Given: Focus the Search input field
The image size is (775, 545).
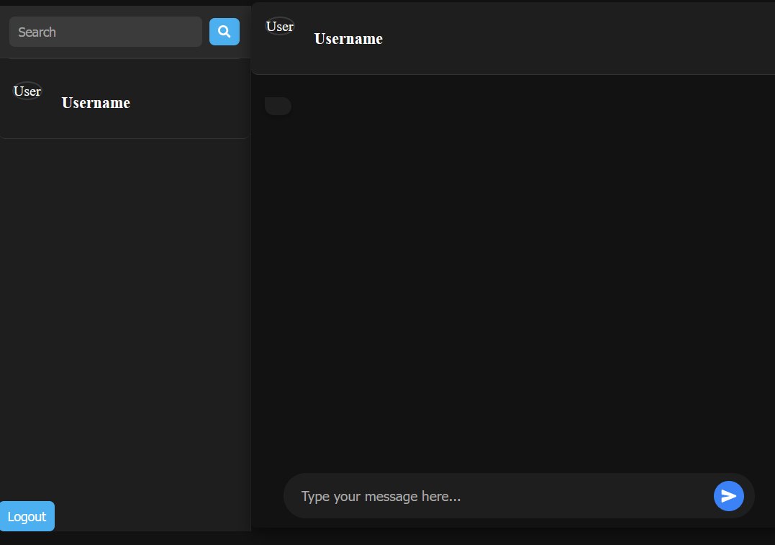Looking at the screenshot, I should coord(106,32).
